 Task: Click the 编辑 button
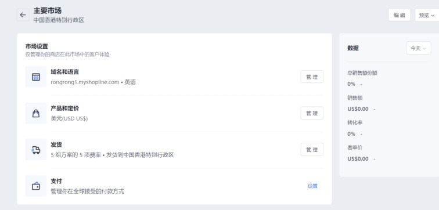click(400, 15)
